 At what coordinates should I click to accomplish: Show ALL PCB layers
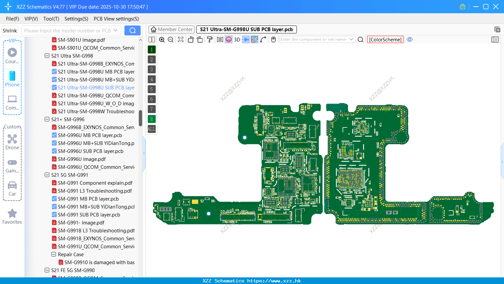[152, 129]
